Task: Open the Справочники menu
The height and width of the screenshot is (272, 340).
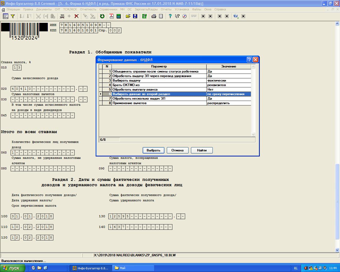Action: click(x=108, y=9)
